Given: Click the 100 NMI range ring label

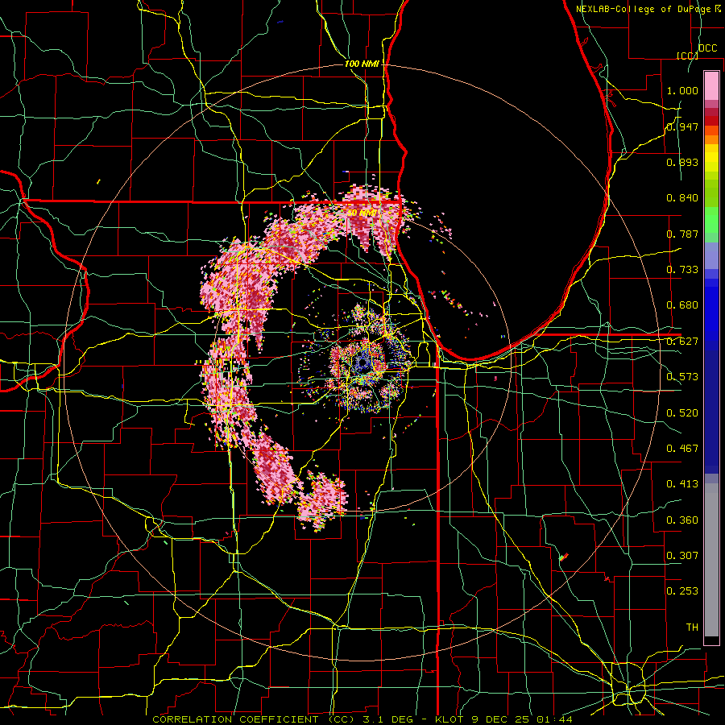Looking at the screenshot, I should pos(362,64).
